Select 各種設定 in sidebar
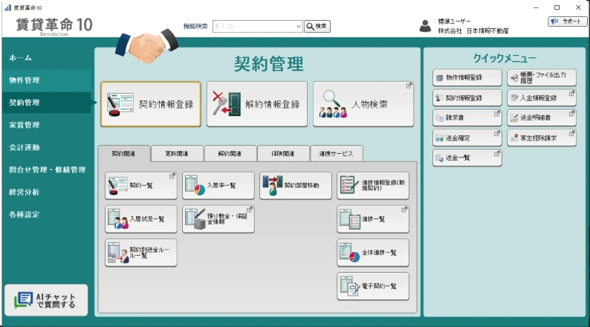 click(46, 215)
